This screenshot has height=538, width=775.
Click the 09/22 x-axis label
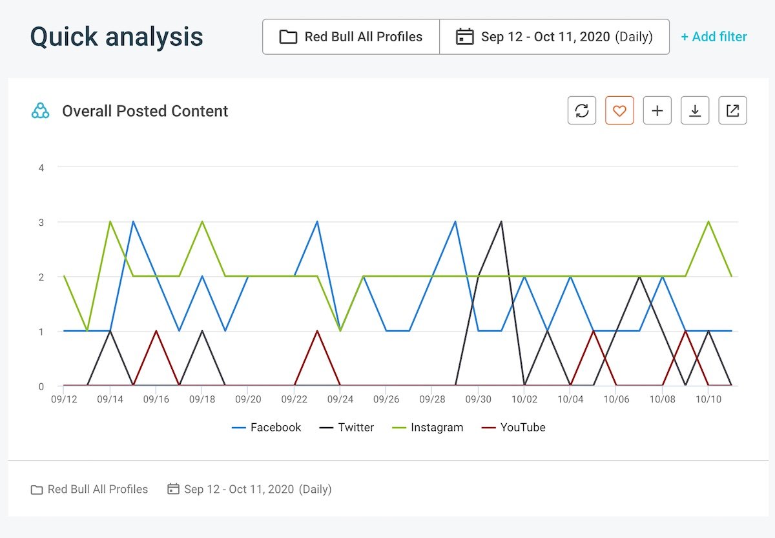click(x=294, y=400)
